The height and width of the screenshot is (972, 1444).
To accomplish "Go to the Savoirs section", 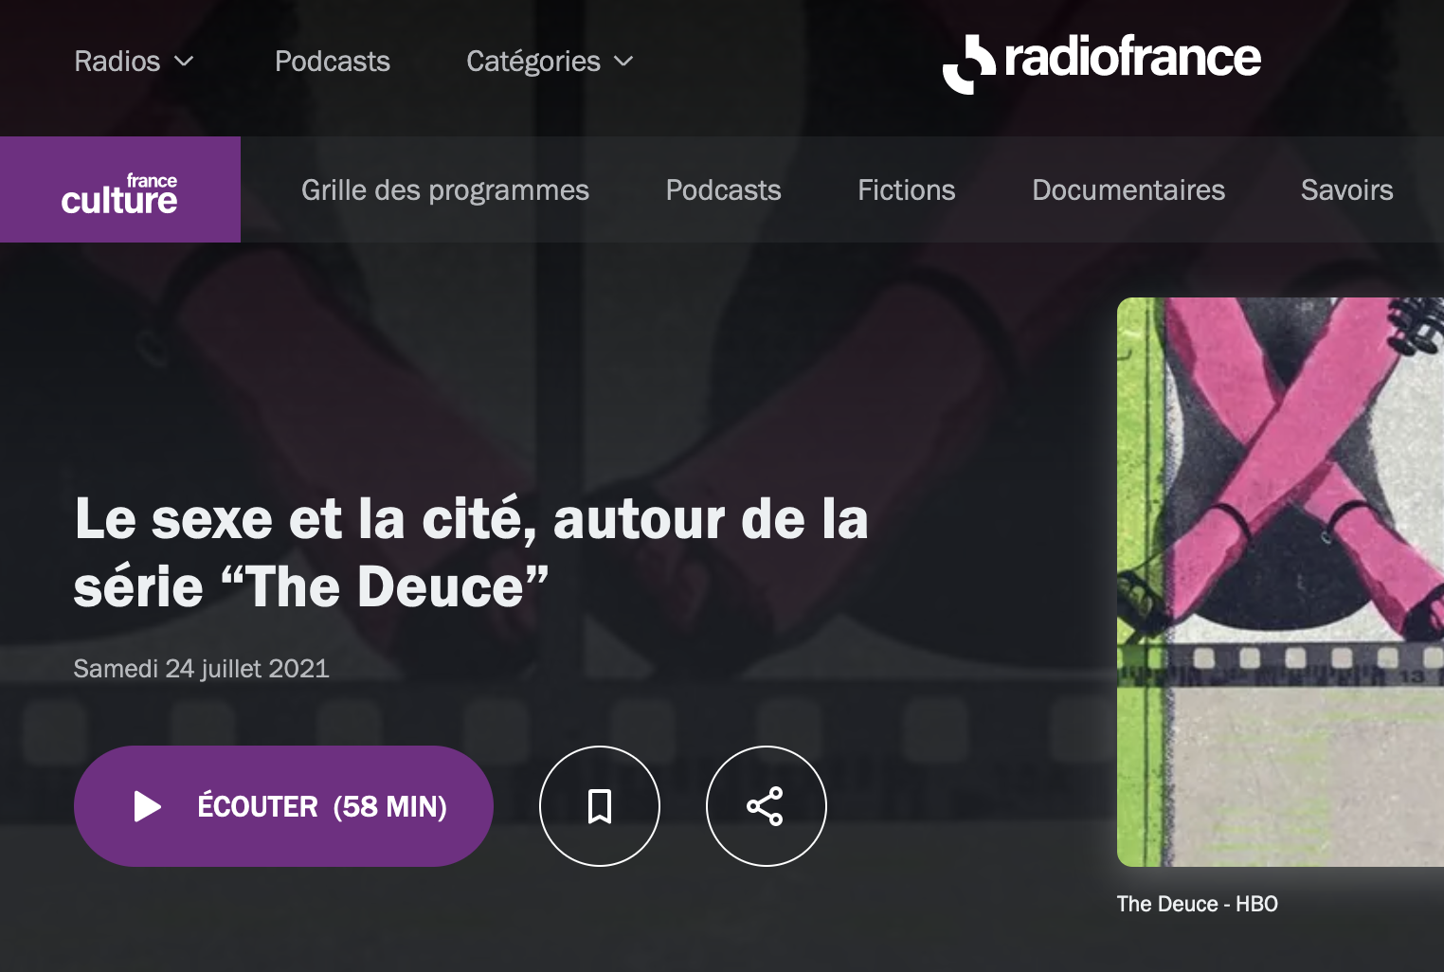I will pyautogui.click(x=1347, y=190).
